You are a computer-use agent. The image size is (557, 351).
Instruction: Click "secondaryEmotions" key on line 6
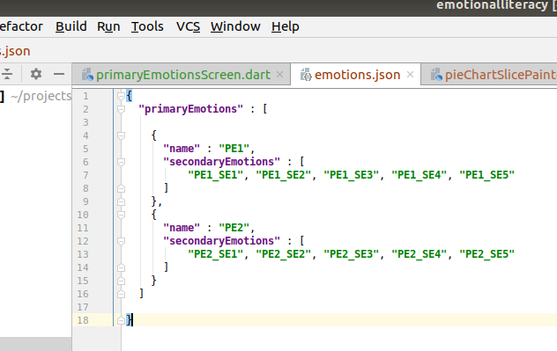[x=222, y=162]
